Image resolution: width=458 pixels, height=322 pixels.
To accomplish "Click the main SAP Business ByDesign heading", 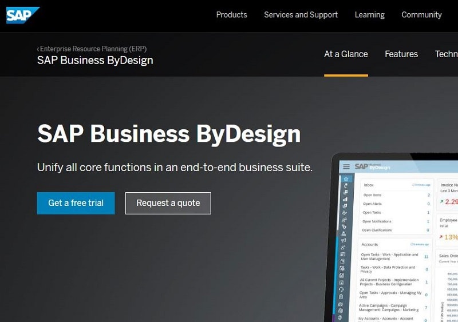I will [x=169, y=134].
